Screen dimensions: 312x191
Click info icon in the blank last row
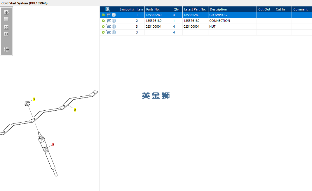(x=114, y=32)
